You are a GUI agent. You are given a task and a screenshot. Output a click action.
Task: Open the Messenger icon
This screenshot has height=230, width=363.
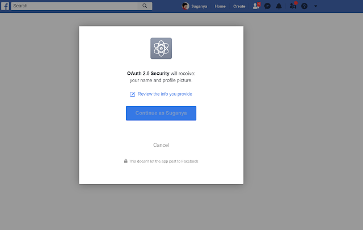tap(267, 6)
